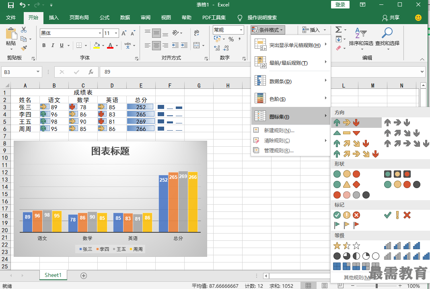Viewport: 430px width, 289px height.
Task: Open the font name dropdown showing 黑体
Action: pyautogui.click(x=100, y=33)
